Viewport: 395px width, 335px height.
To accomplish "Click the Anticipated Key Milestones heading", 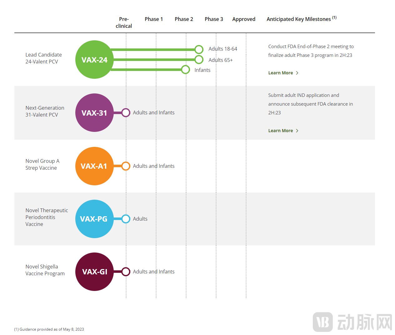I will (x=298, y=19).
